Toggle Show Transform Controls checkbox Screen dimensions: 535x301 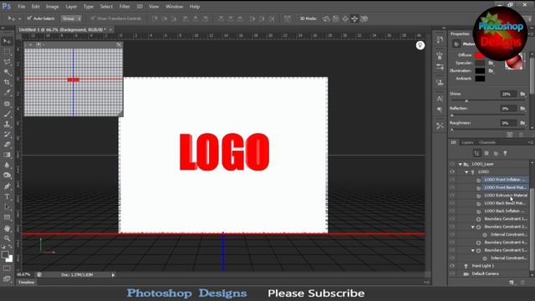93,18
